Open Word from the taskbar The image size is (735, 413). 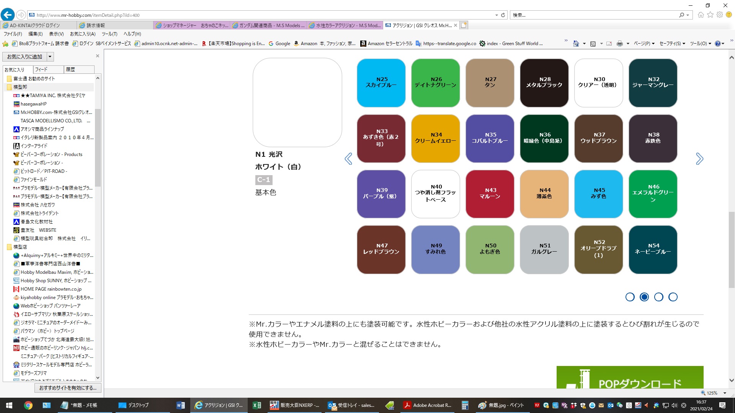click(181, 405)
